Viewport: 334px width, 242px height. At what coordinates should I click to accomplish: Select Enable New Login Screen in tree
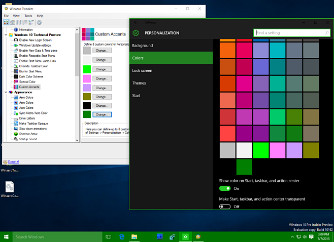[x=35, y=40]
